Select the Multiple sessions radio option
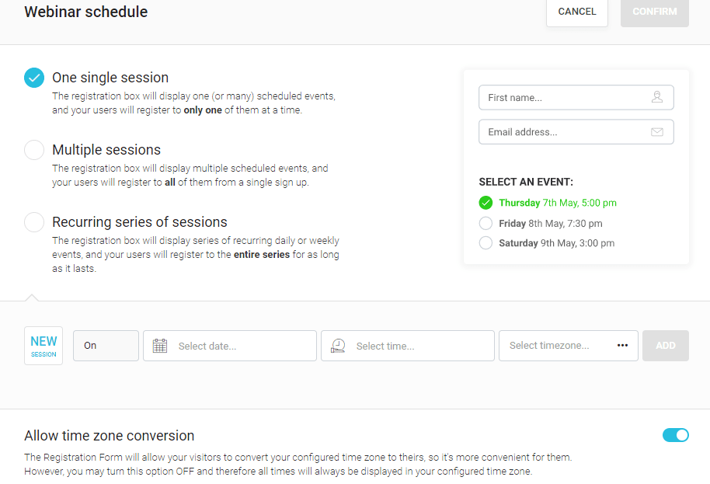The height and width of the screenshot is (484, 710). tap(34, 150)
